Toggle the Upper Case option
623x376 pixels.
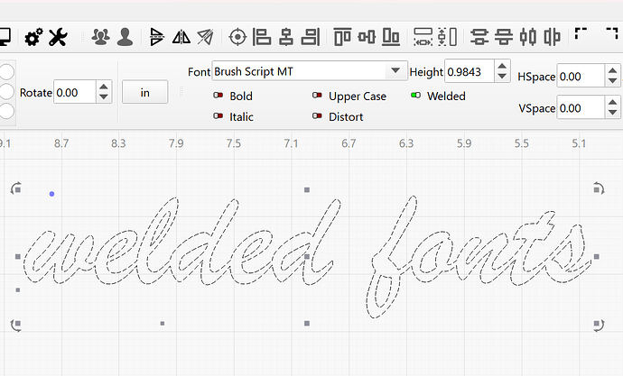pyautogui.click(x=318, y=96)
